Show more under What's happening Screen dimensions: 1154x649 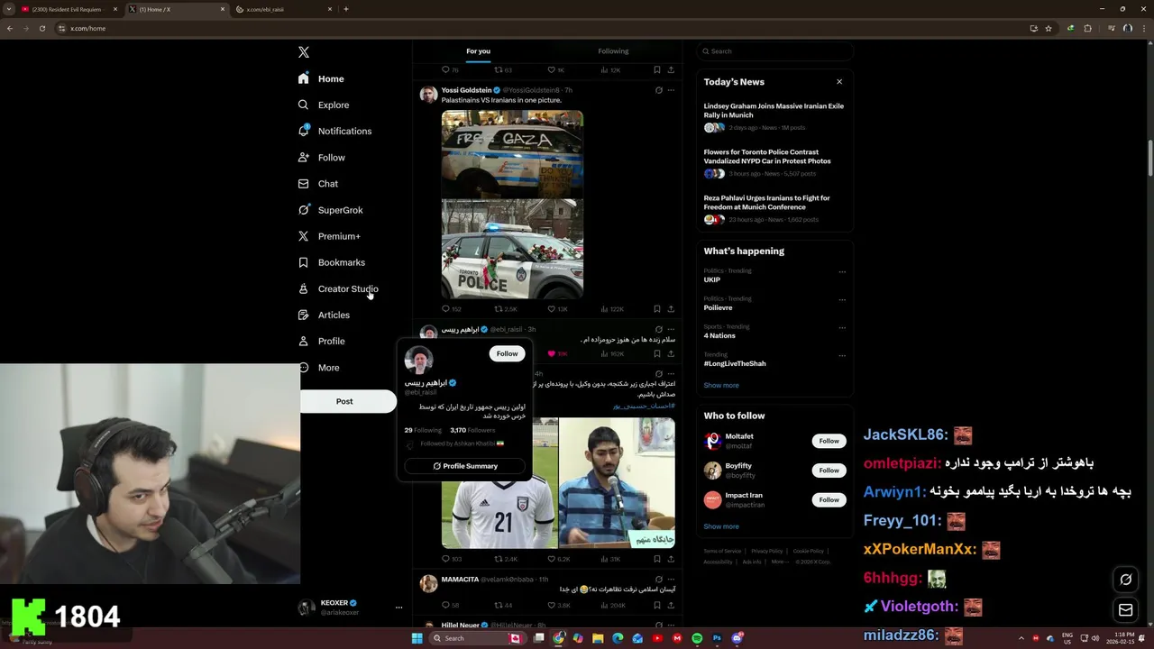point(721,385)
